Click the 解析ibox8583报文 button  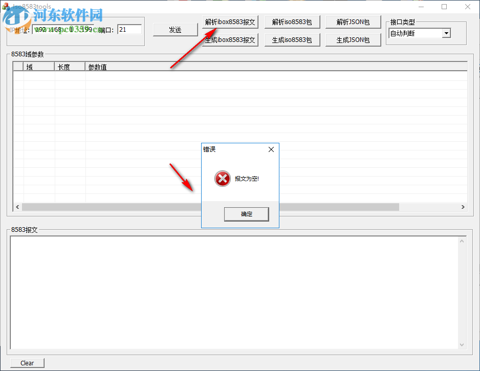point(230,21)
